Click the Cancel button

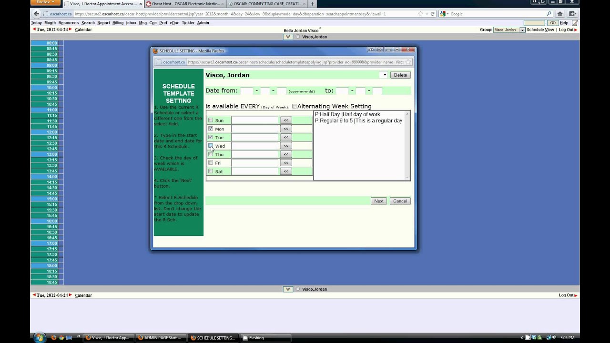click(x=400, y=201)
